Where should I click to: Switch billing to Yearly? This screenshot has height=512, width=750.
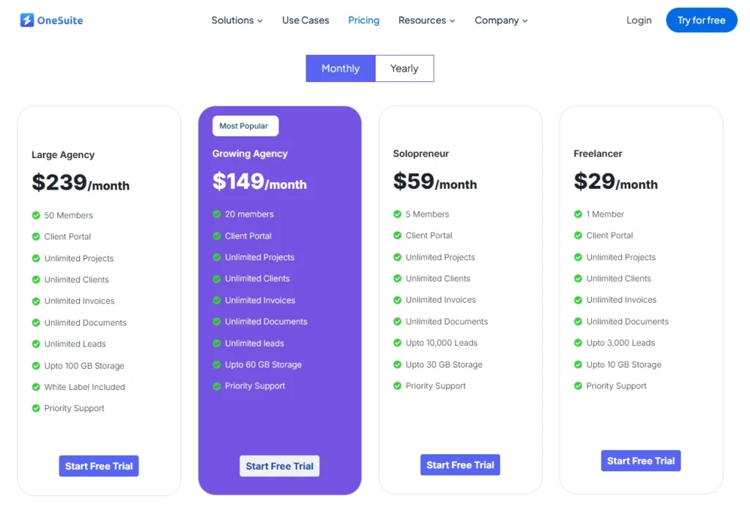[404, 68]
